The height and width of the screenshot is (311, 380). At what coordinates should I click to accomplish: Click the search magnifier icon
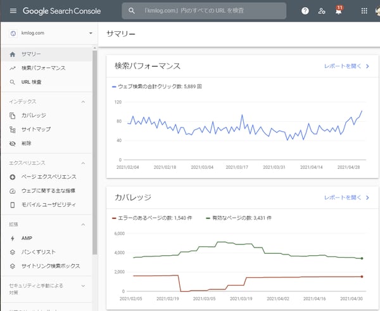coord(131,11)
